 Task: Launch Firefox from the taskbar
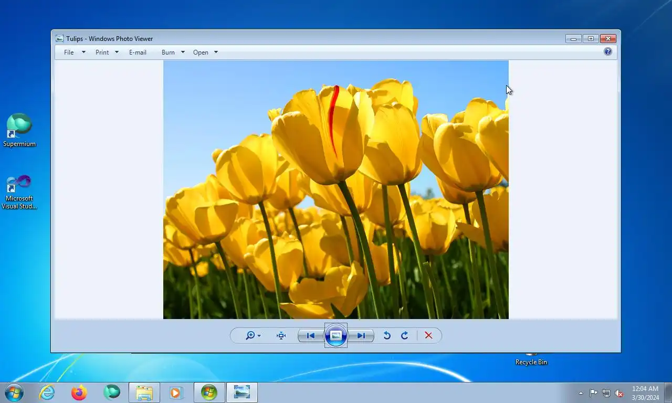click(79, 393)
